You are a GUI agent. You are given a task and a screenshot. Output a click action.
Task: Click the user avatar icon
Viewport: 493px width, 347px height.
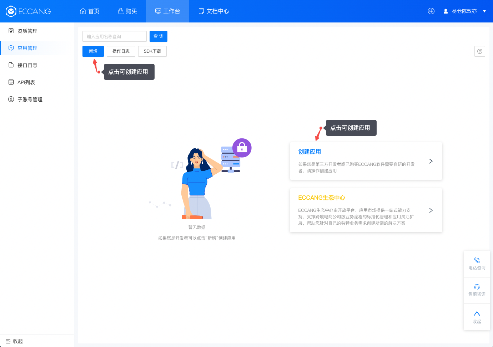coord(446,11)
